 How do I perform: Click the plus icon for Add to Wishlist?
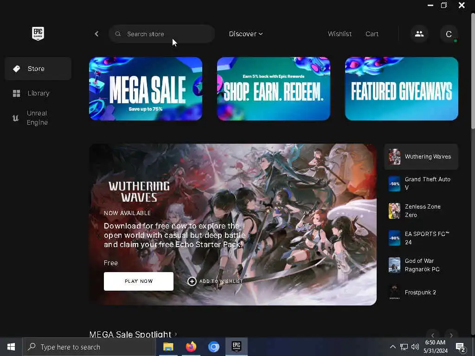coord(192,281)
